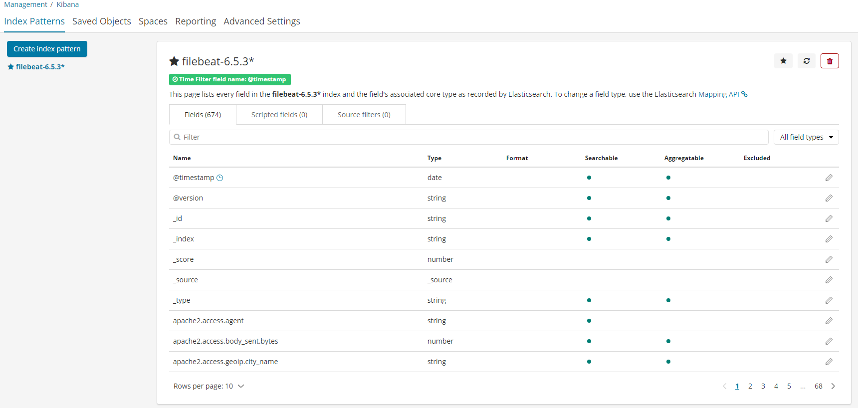Open the All field types dropdown
The height and width of the screenshot is (408, 858).
point(806,137)
